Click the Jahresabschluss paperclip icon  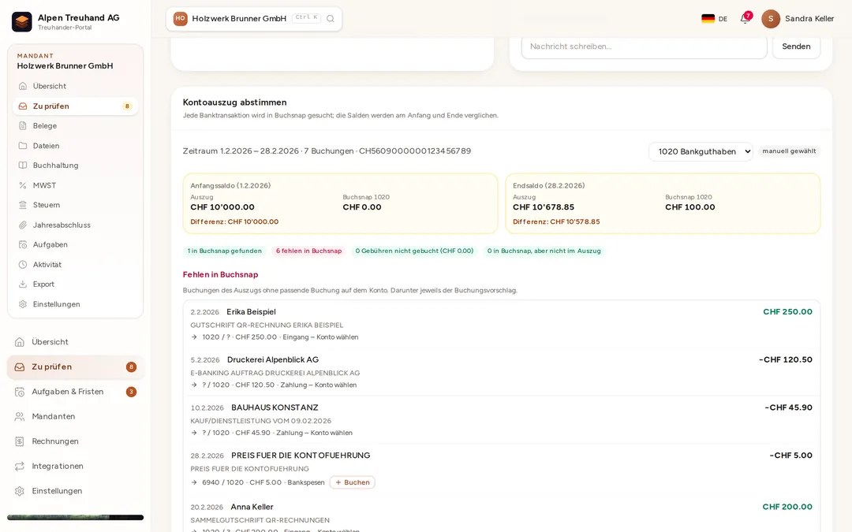(23, 225)
